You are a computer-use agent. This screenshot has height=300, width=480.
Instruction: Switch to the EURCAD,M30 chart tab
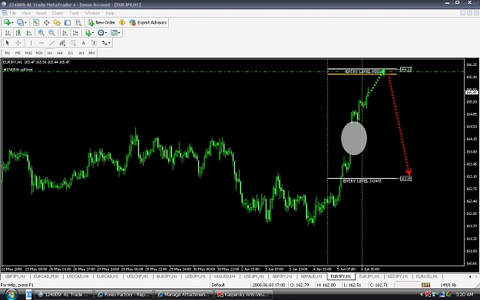pos(46,276)
